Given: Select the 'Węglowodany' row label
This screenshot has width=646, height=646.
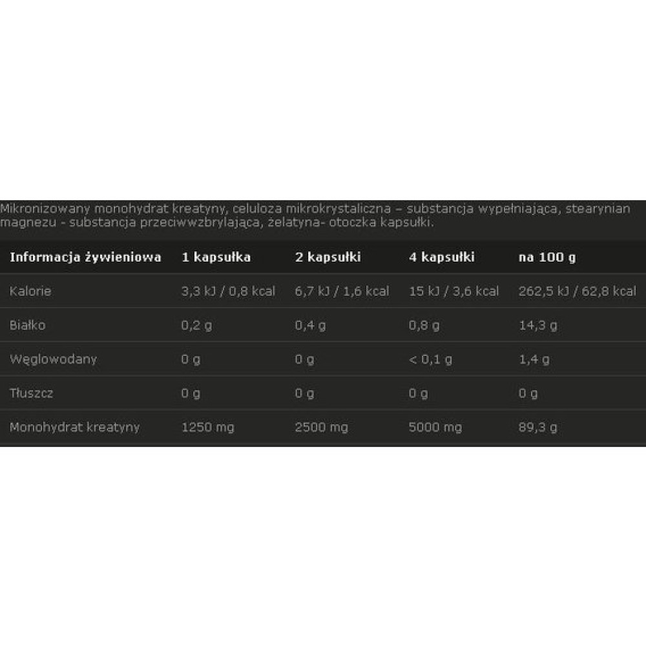Looking at the screenshot, I should (53, 359).
